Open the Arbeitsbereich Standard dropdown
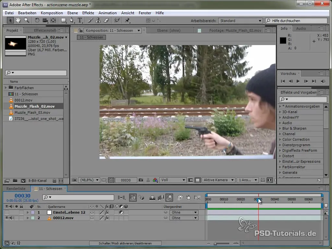The image size is (332, 249). pos(240,21)
